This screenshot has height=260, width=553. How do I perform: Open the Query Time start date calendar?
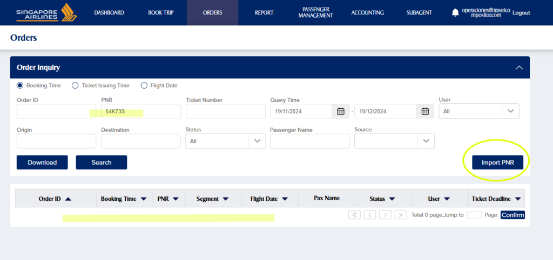pos(340,111)
